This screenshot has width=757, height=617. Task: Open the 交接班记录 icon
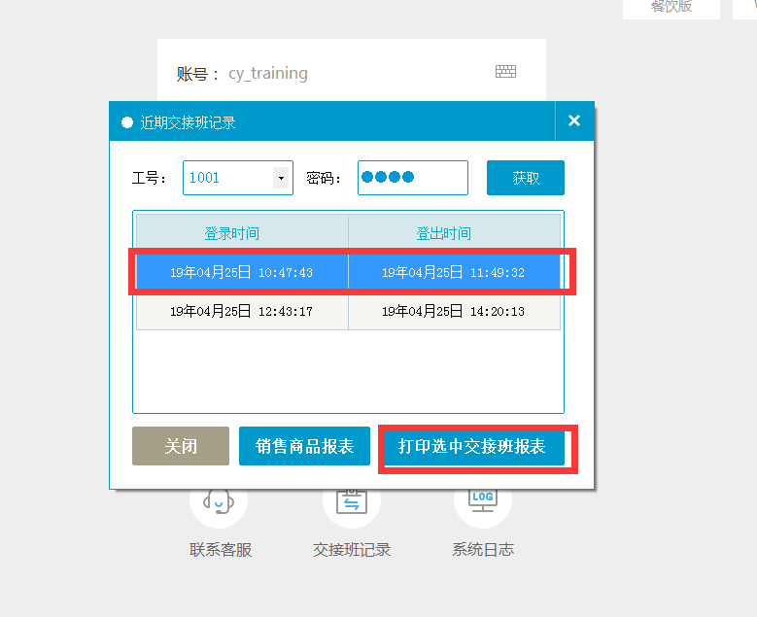tap(351, 502)
